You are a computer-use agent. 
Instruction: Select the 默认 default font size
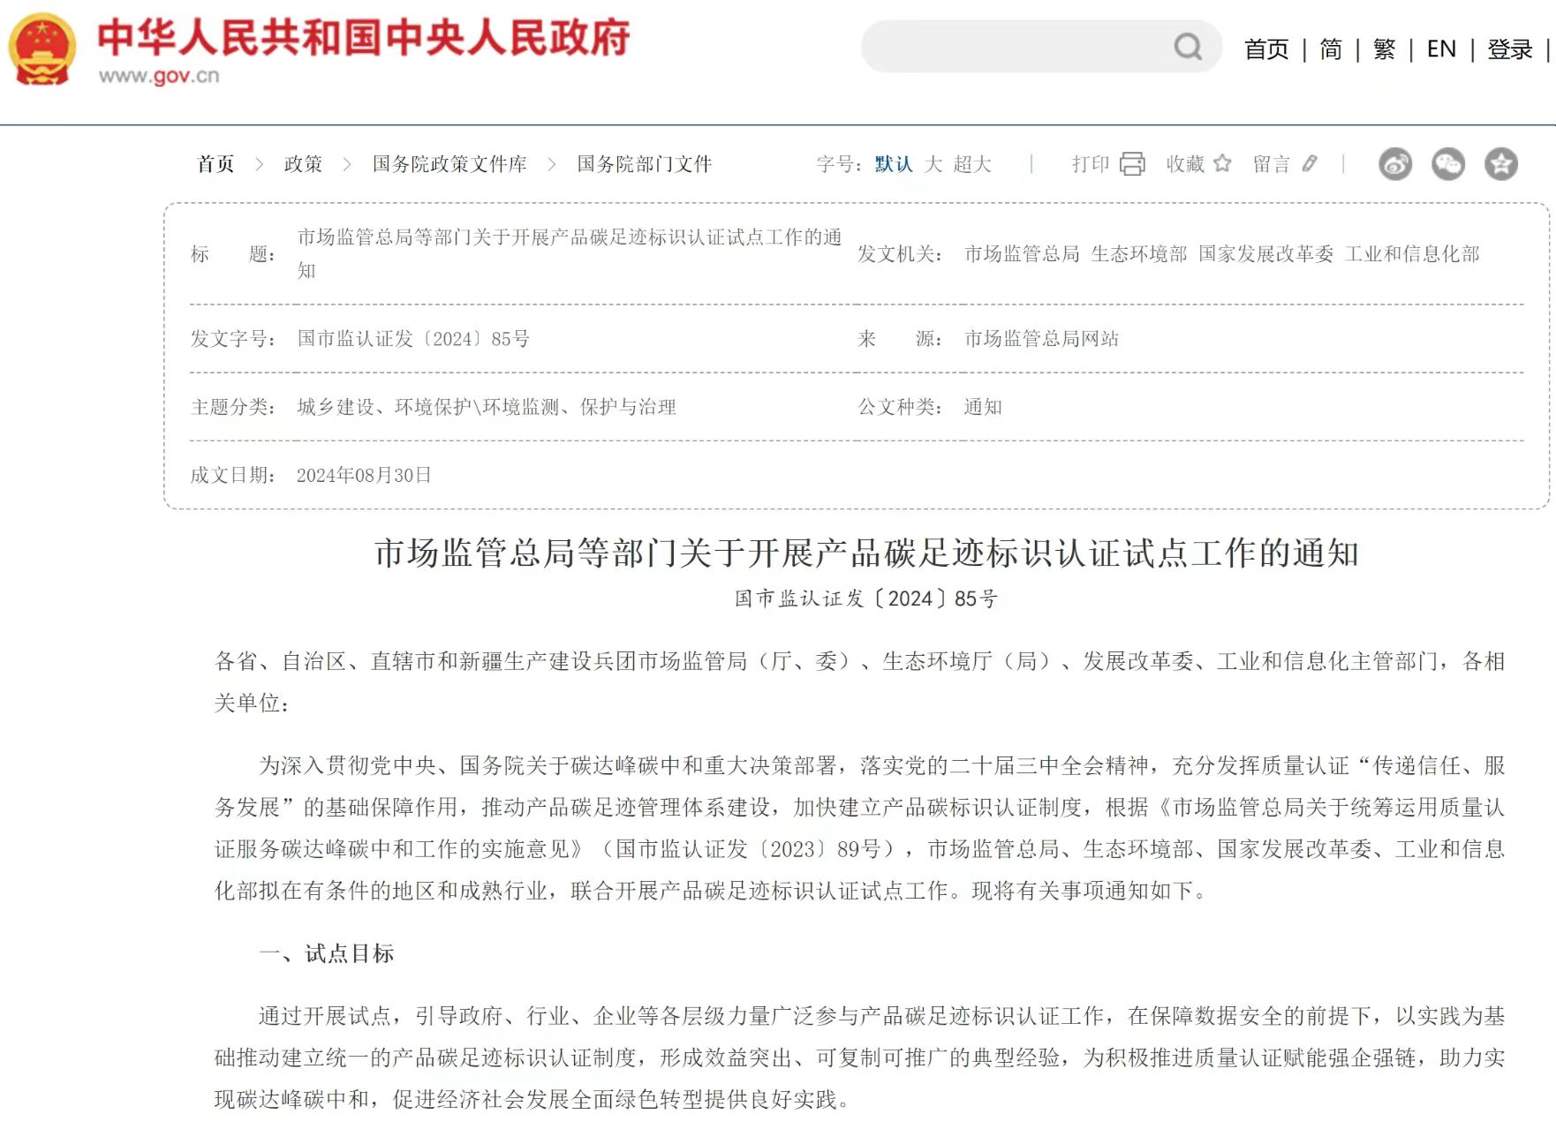coord(893,164)
